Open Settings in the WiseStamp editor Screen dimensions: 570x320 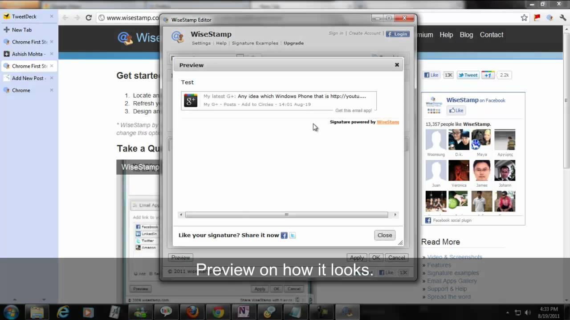click(201, 43)
